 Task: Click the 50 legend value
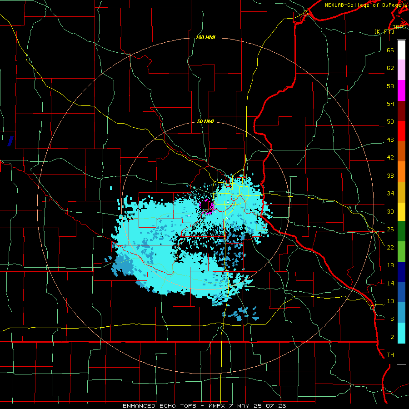390,121
